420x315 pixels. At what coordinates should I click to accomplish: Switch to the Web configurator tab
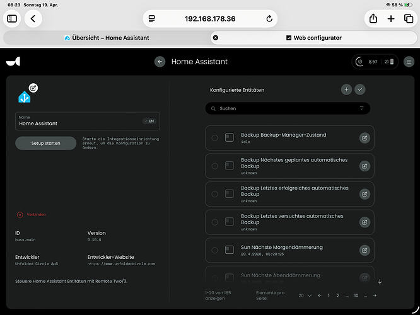pyautogui.click(x=313, y=38)
